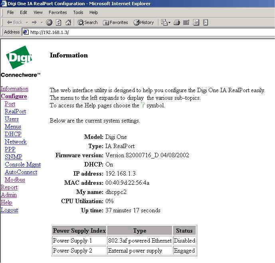The width and height of the screenshot is (275, 263).
Task: Collapse the Configure menu section
Action: (14, 96)
